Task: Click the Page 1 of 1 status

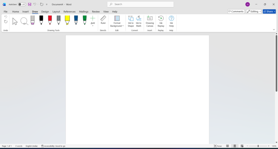Action: pyautogui.click(x=7, y=146)
